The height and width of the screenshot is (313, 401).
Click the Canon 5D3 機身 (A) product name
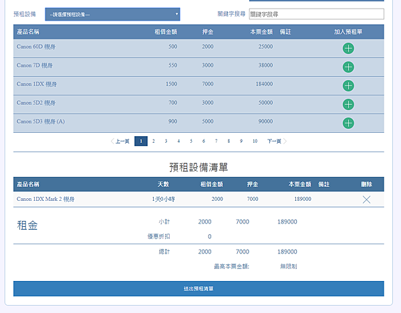41,121
